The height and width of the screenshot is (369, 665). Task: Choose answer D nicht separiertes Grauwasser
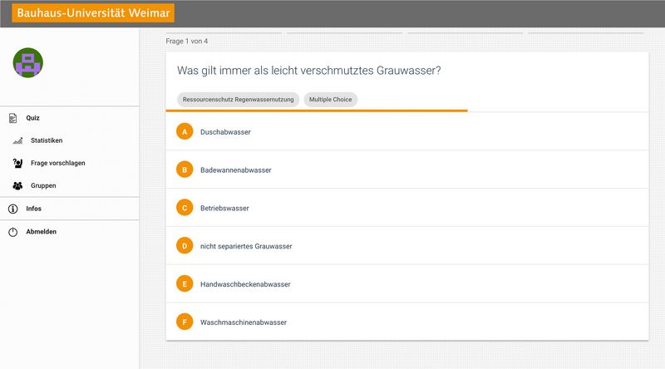407,245
